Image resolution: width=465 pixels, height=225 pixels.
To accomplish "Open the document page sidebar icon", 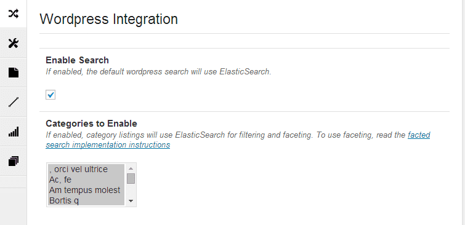I will (x=14, y=73).
